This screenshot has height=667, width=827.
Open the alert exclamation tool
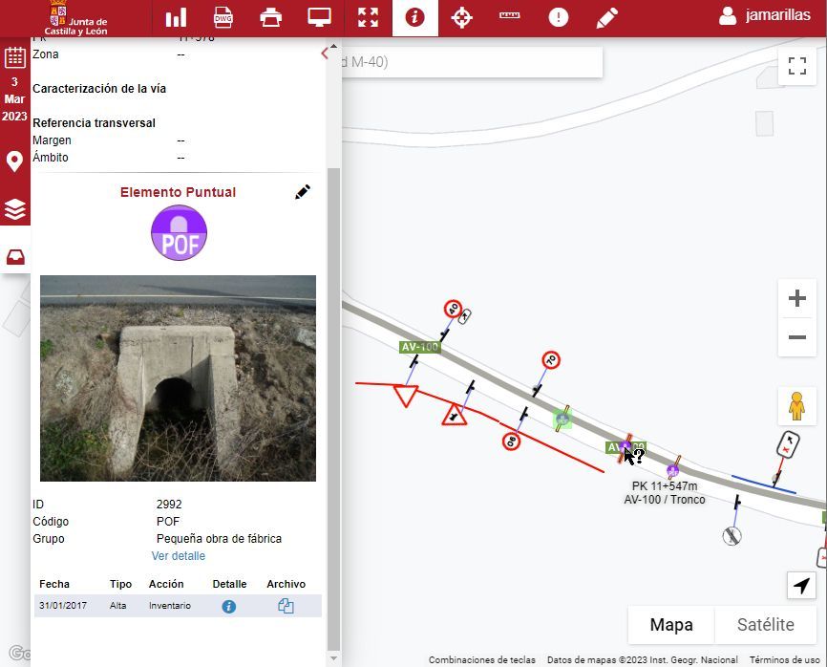(559, 18)
